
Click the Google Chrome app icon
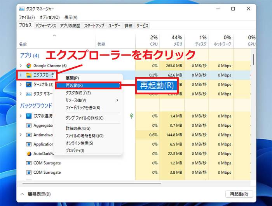(29, 66)
